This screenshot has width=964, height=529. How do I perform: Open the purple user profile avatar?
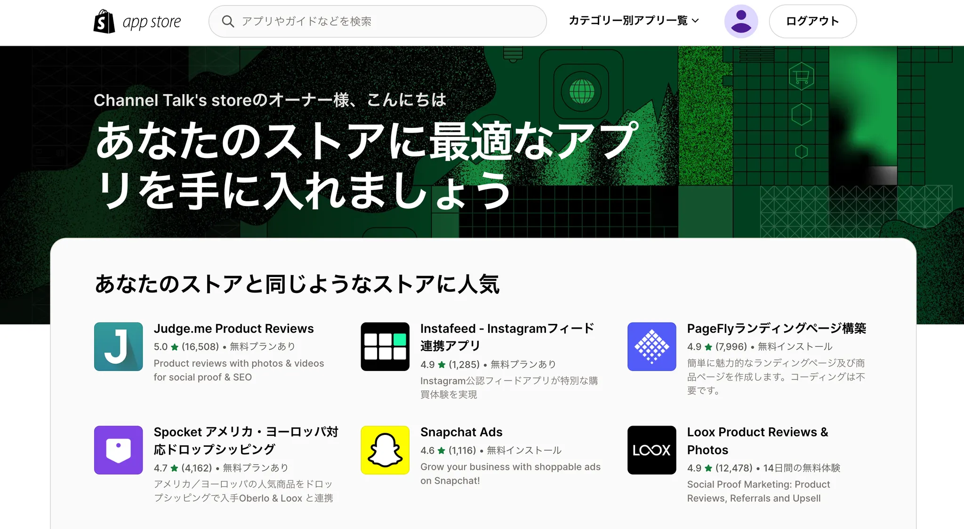point(741,21)
